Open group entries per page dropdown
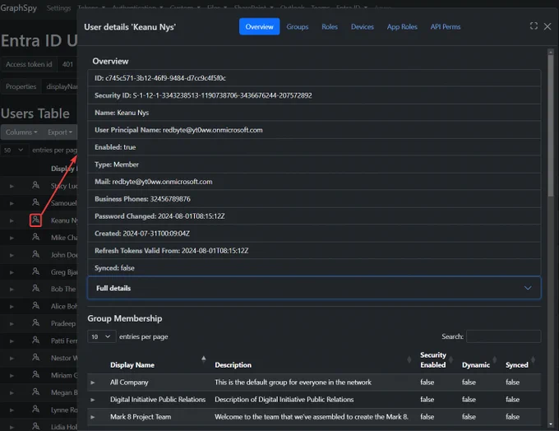The image size is (559, 431). tap(101, 336)
